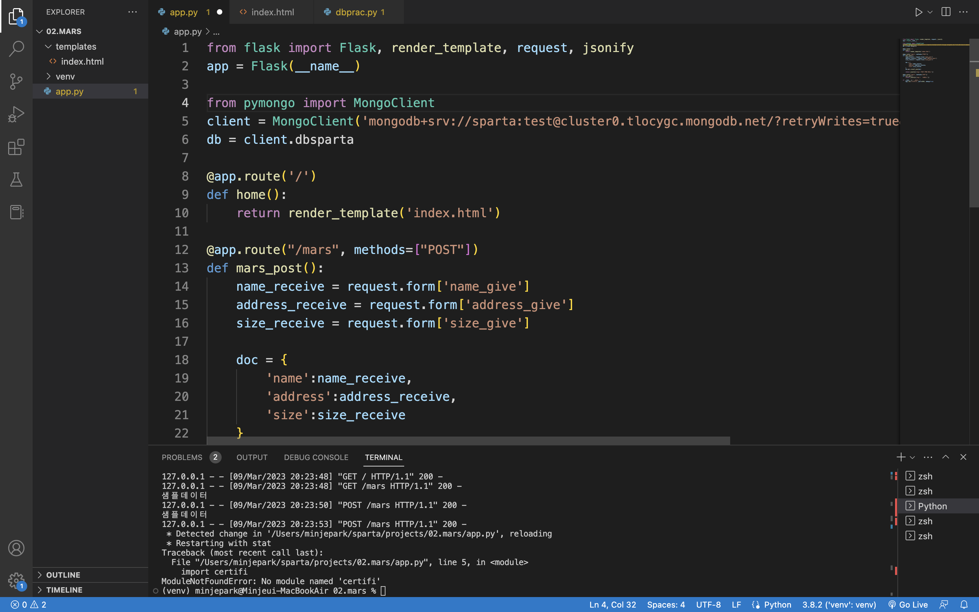Viewport: 979px width, 612px height.
Task: Open the DEBUG CONSOLE panel tab
Action: [316, 457]
